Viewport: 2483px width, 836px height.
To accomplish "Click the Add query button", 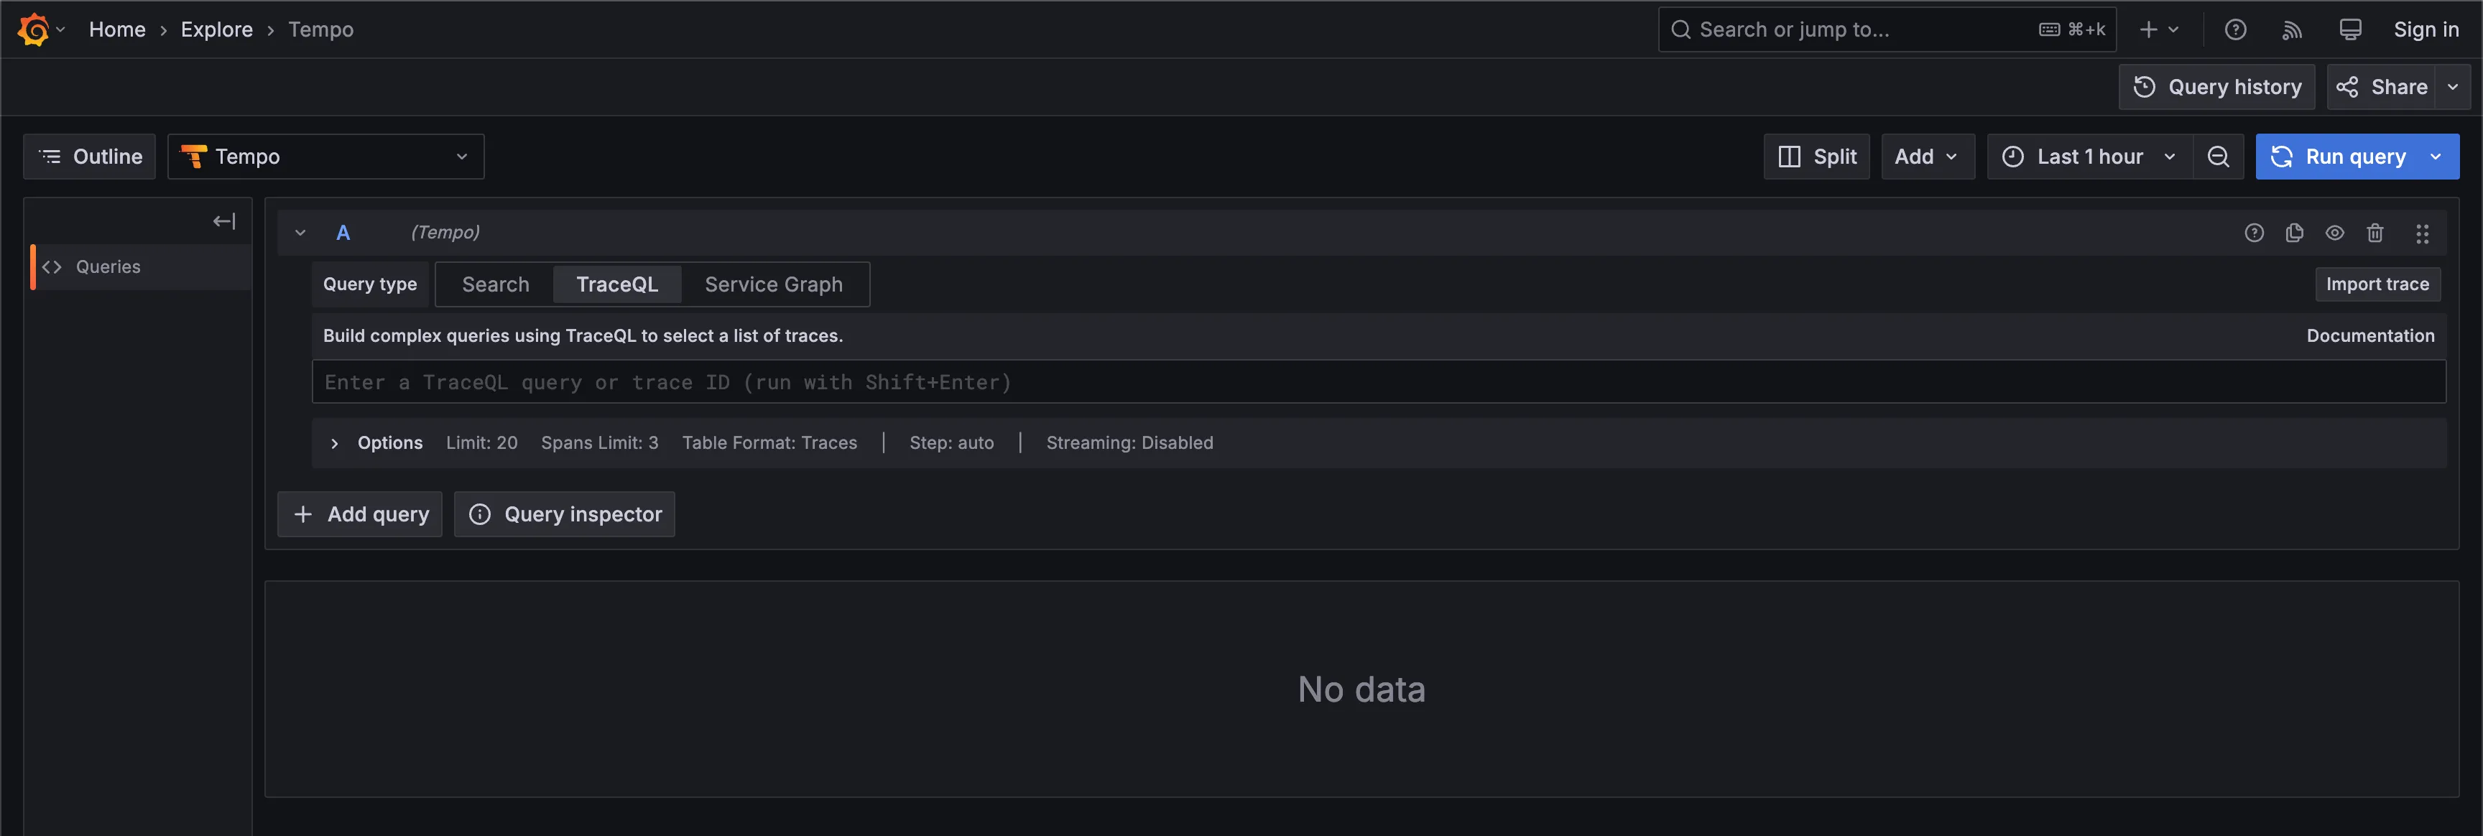I will pyautogui.click(x=359, y=514).
